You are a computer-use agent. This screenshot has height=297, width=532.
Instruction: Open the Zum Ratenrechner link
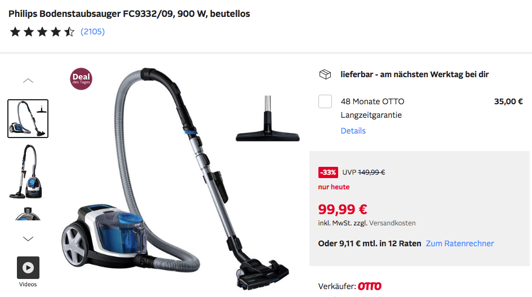tap(460, 243)
